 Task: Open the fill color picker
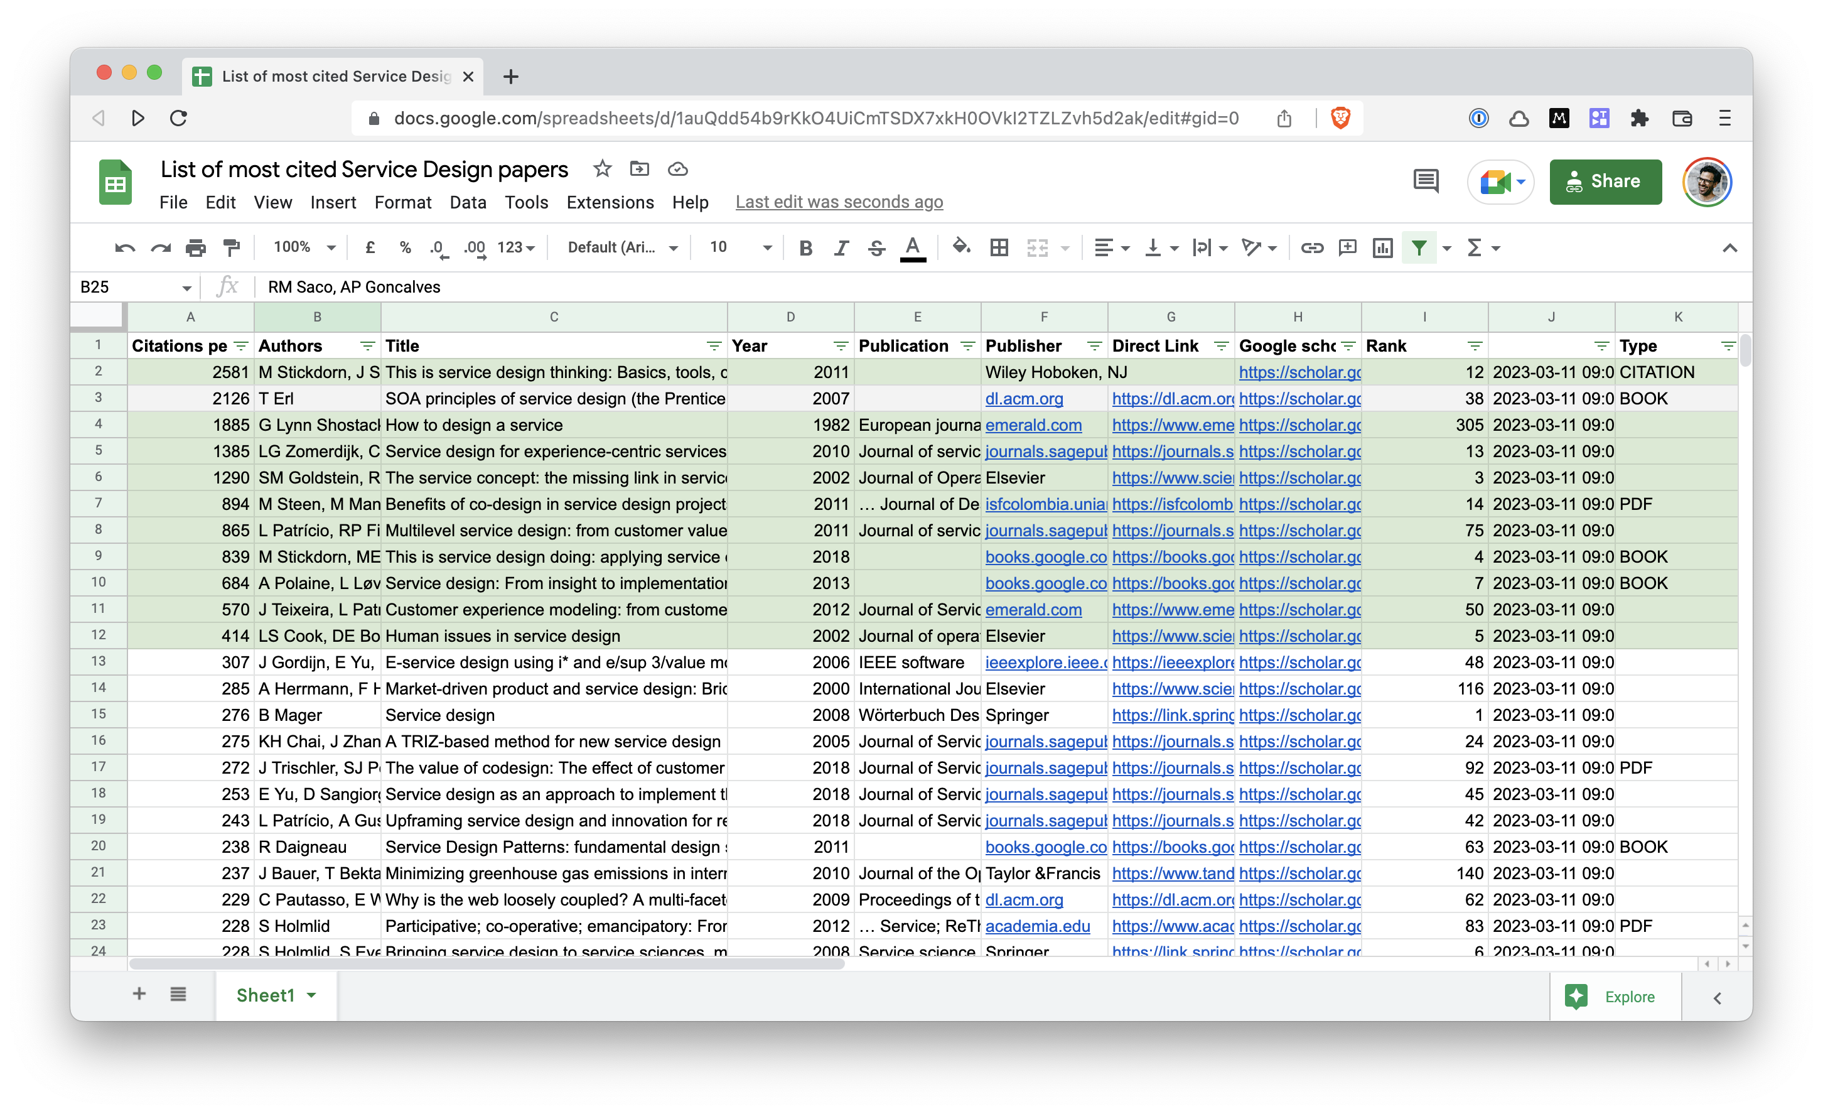click(x=960, y=248)
